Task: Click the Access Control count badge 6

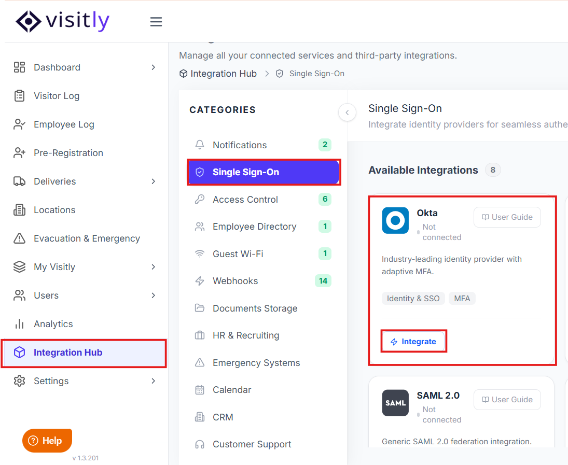Action: 325,199
